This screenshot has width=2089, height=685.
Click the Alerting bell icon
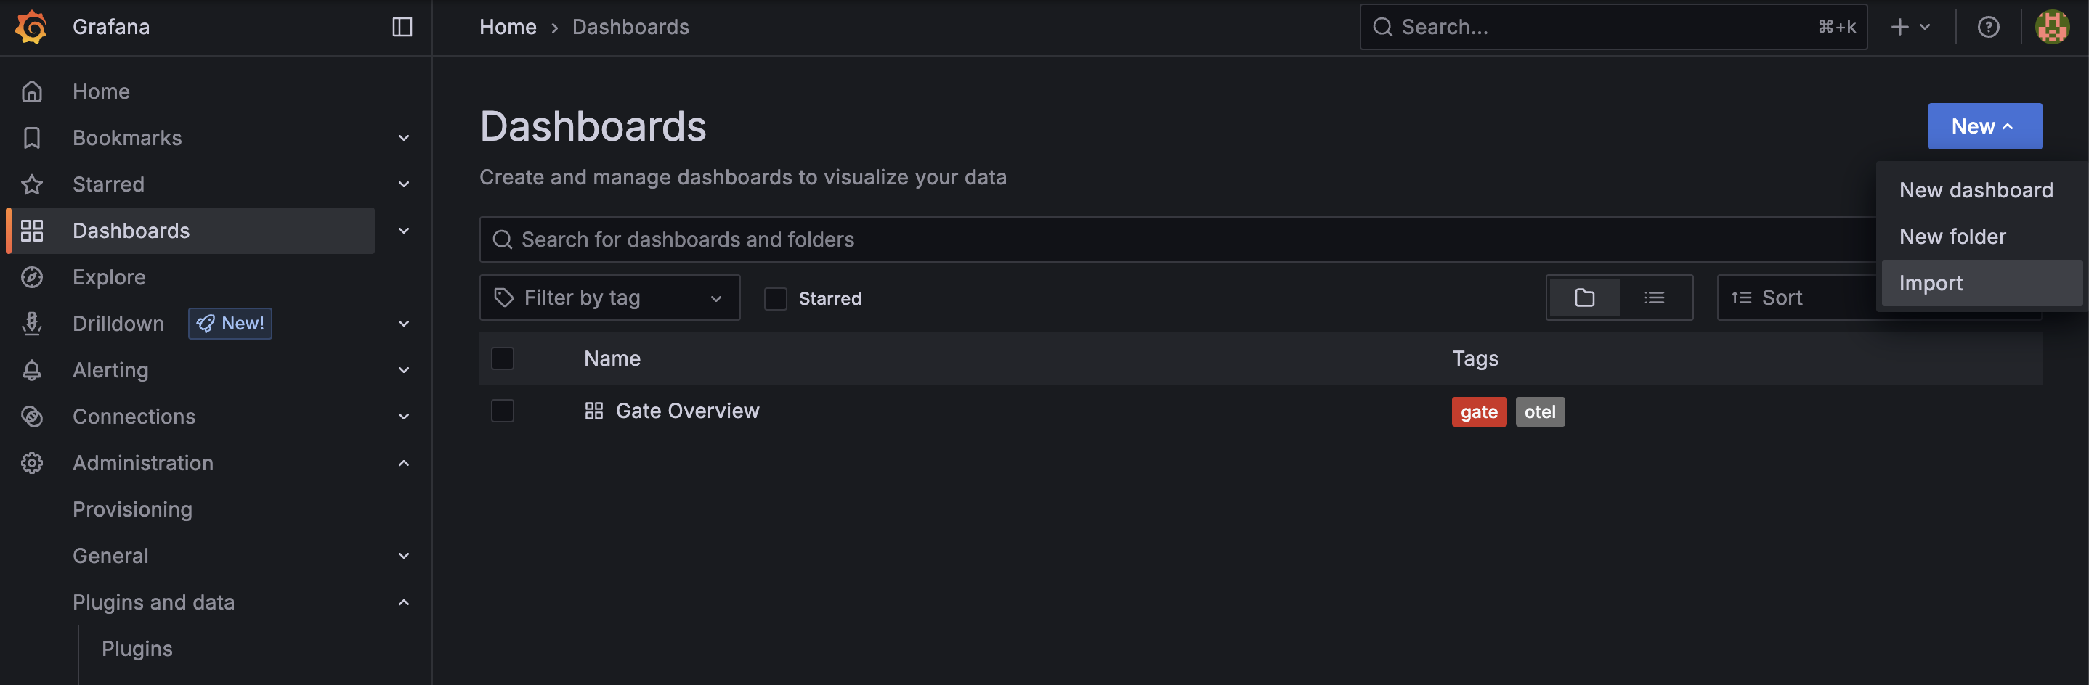pyautogui.click(x=32, y=370)
